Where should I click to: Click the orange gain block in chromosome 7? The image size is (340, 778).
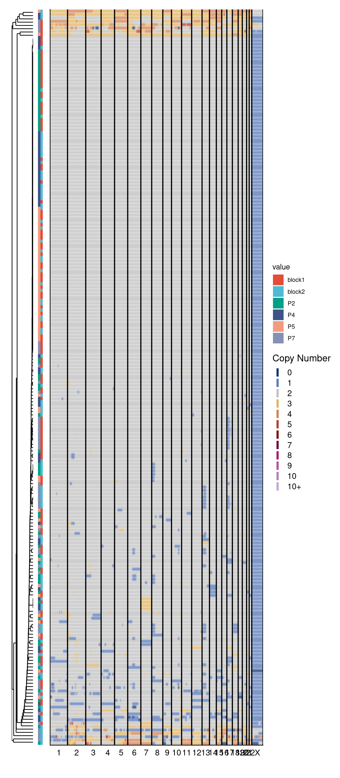click(146, 603)
